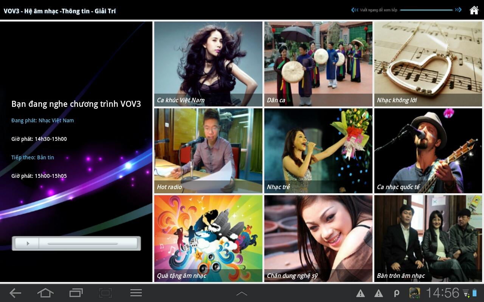Tap the second warning notification icon
484x302 pixels.
click(379, 293)
